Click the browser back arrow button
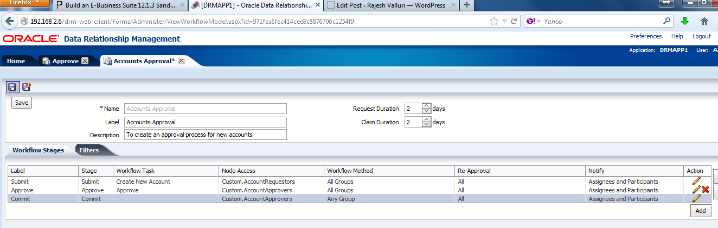 click(9, 22)
